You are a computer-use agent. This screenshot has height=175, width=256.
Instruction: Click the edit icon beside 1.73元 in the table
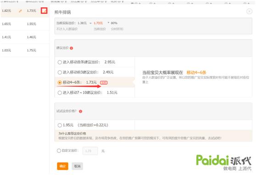(44, 11)
